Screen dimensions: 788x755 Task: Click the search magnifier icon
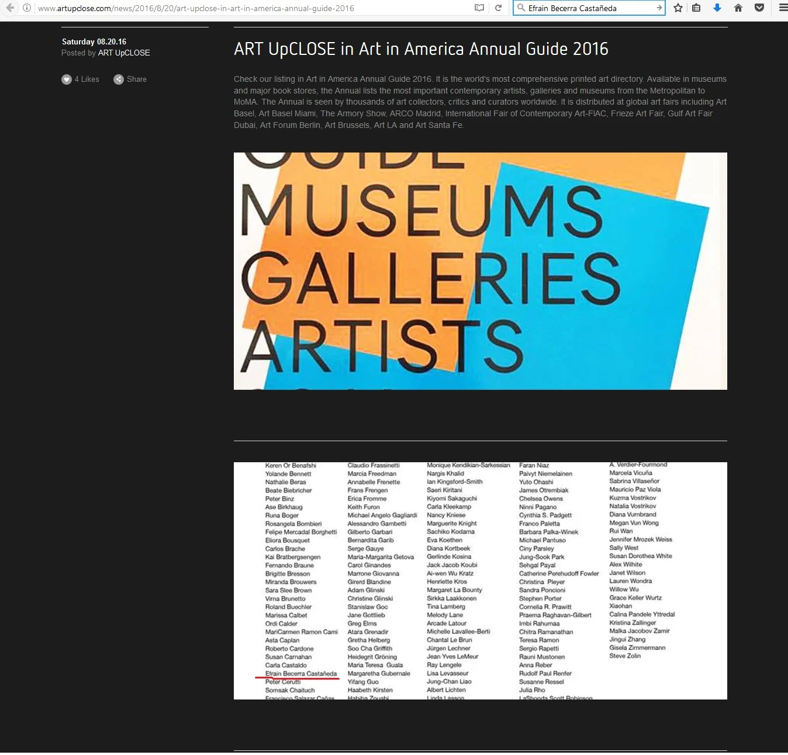pos(521,8)
